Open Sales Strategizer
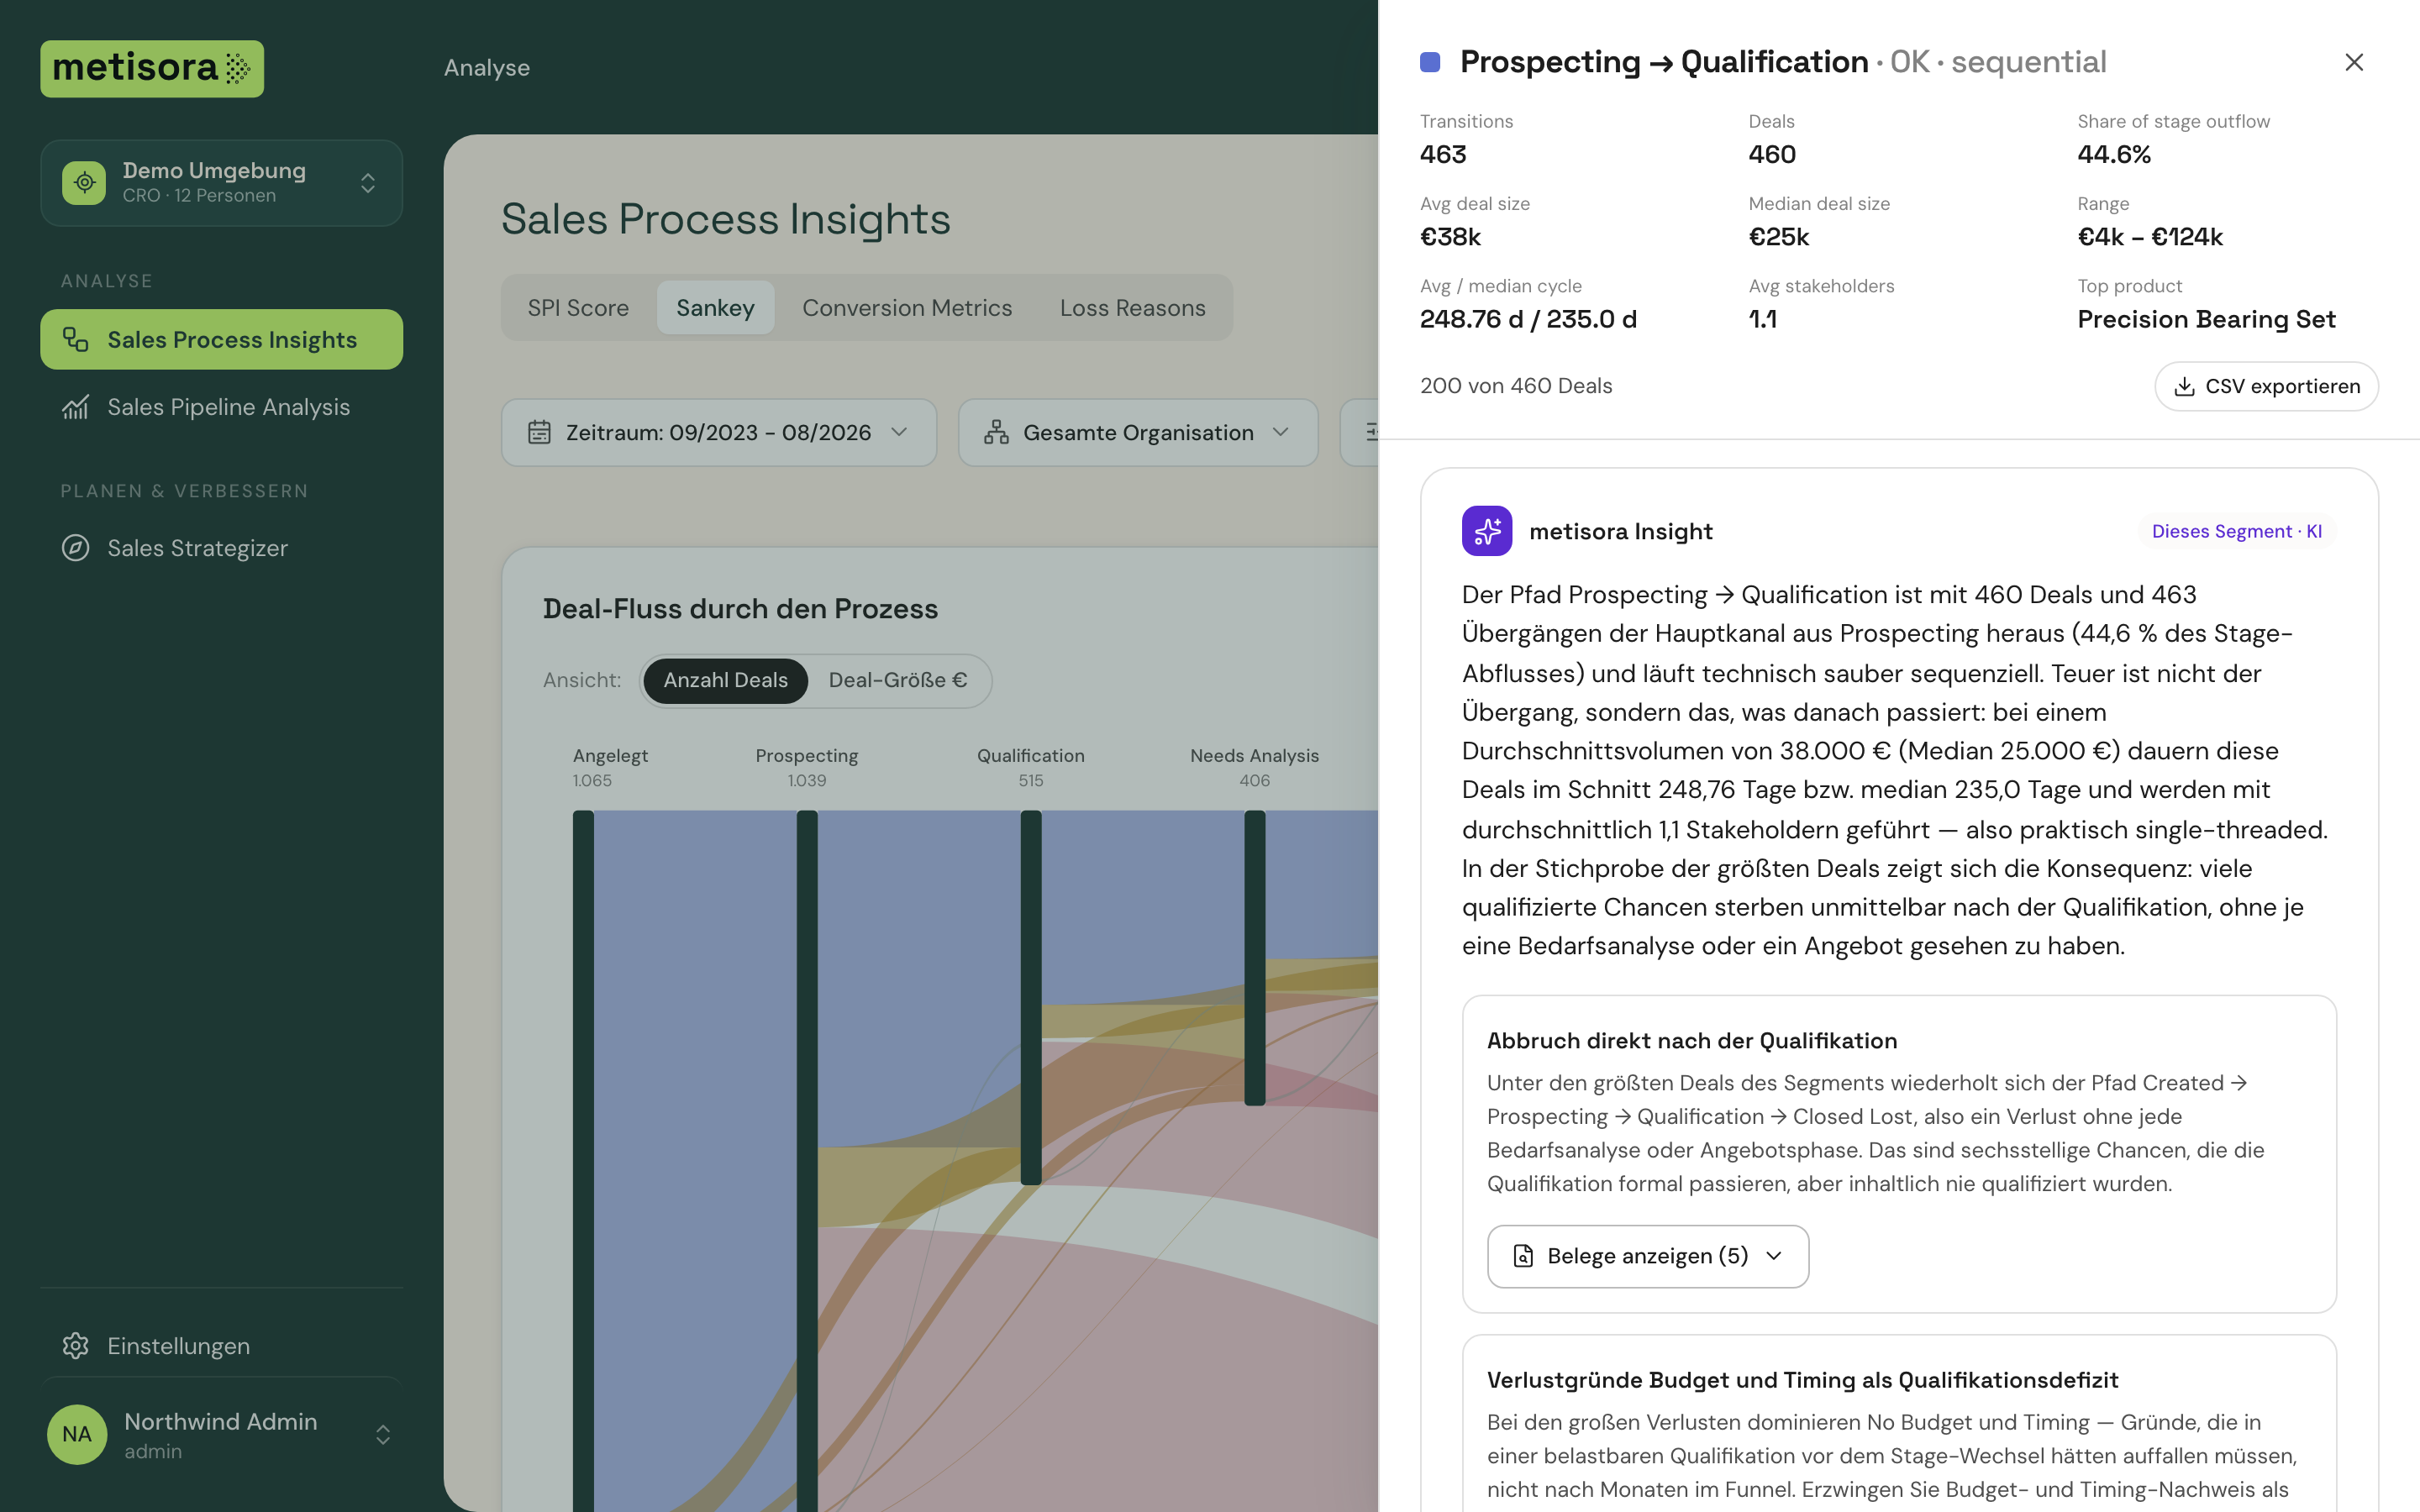Image resolution: width=2420 pixels, height=1512 pixels. 221,548
